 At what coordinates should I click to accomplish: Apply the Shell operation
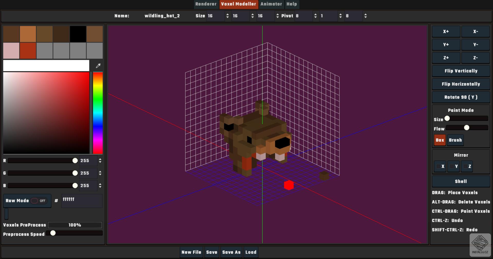[x=461, y=181]
